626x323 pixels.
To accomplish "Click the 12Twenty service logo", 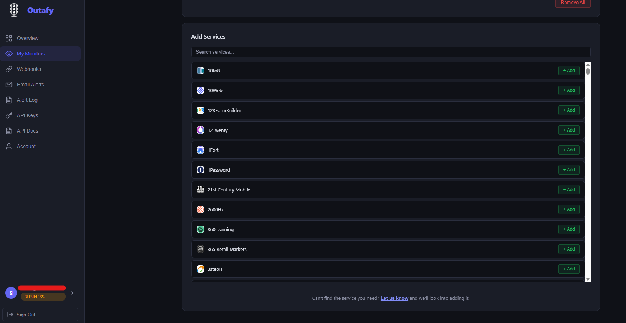I will [200, 130].
